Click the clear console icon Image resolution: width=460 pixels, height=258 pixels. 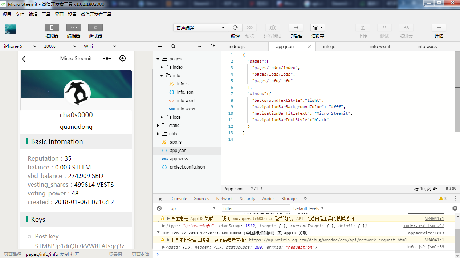159,208
